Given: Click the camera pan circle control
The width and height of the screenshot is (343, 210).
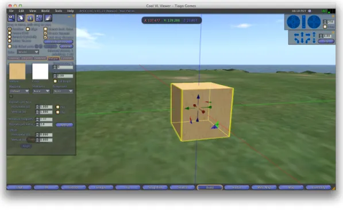Looking at the screenshot, I should point(314,22).
